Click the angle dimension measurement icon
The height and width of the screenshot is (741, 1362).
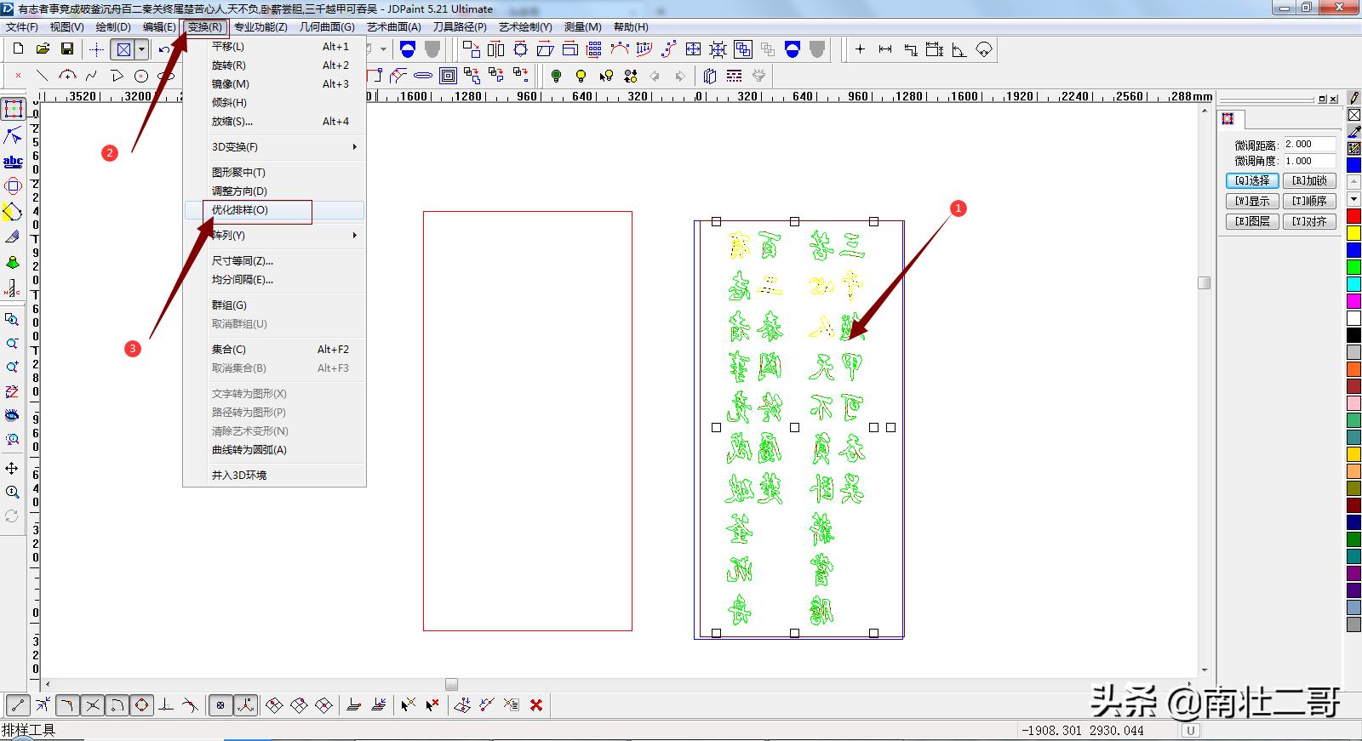[x=959, y=49]
